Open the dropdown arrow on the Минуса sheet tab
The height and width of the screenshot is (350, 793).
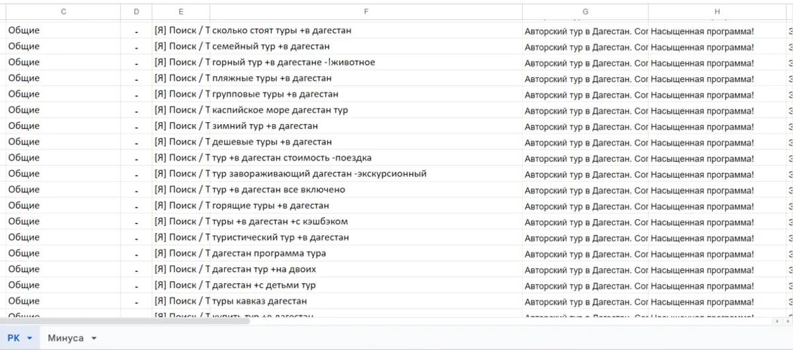[x=94, y=338]
